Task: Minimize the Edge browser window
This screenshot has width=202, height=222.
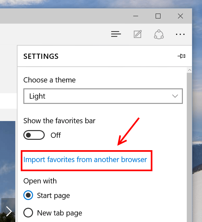Action: point(136,16)
